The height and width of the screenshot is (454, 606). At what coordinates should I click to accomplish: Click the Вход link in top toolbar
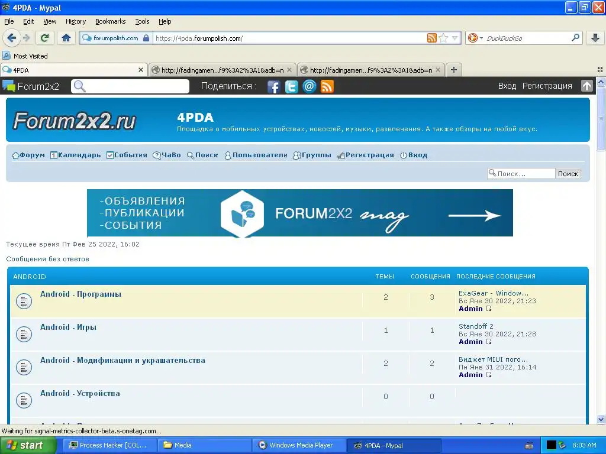pos(507,86)
